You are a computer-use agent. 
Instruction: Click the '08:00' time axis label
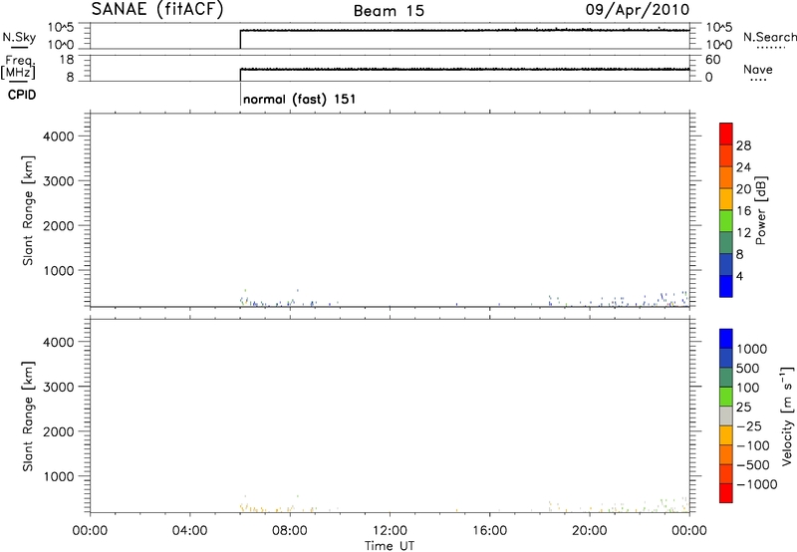[290, 531]
